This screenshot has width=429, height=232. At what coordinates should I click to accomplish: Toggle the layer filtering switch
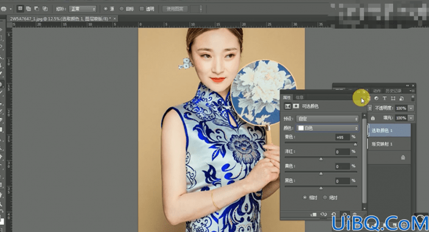click(413, 98)
